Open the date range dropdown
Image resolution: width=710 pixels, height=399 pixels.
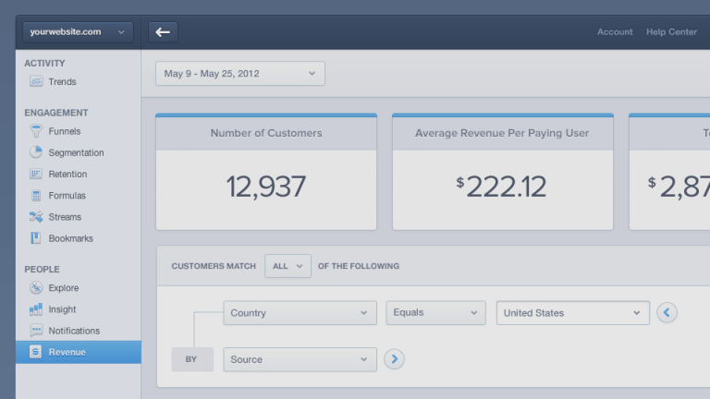point(240,73)
